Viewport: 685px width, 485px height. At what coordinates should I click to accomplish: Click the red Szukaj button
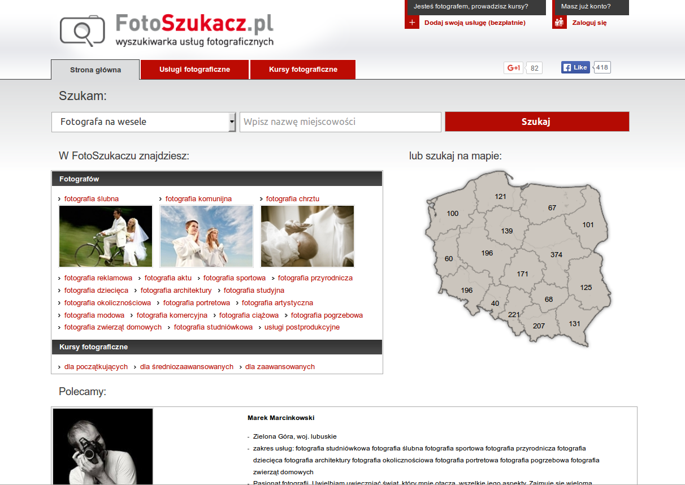click(x=537, y=122)
